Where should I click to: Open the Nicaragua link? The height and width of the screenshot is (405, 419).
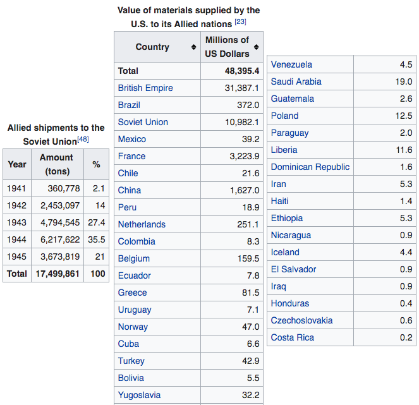click(x=291, y=236)
